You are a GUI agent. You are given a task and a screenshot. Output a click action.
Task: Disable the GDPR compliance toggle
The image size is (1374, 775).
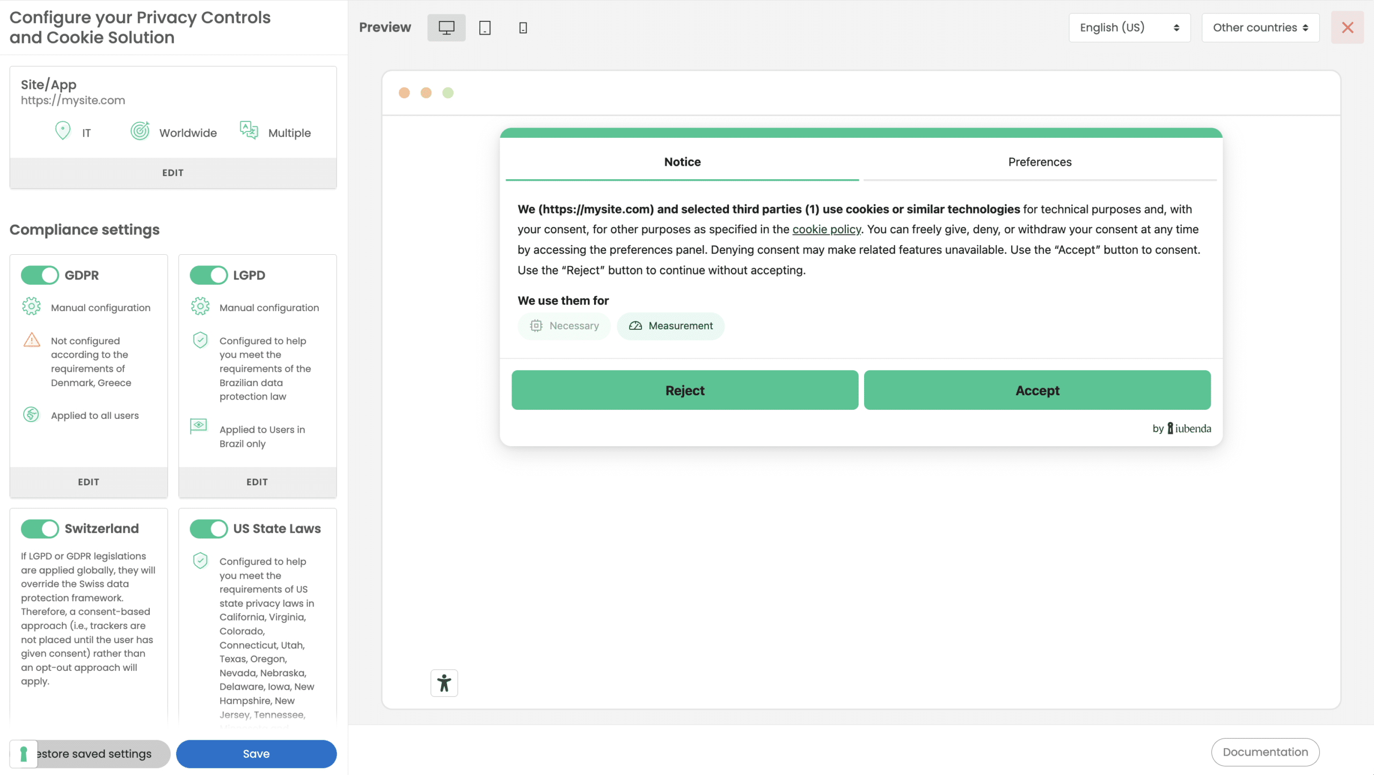(x=40, y=275)
